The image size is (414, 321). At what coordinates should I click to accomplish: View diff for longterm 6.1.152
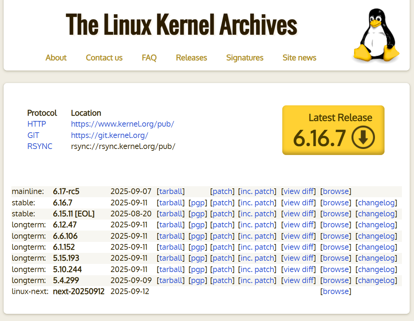[298, 248]
